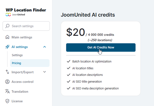The width and height of the screenshot is (154, 106).
Task: Click the Translation language icon
Action: point(7,91)
